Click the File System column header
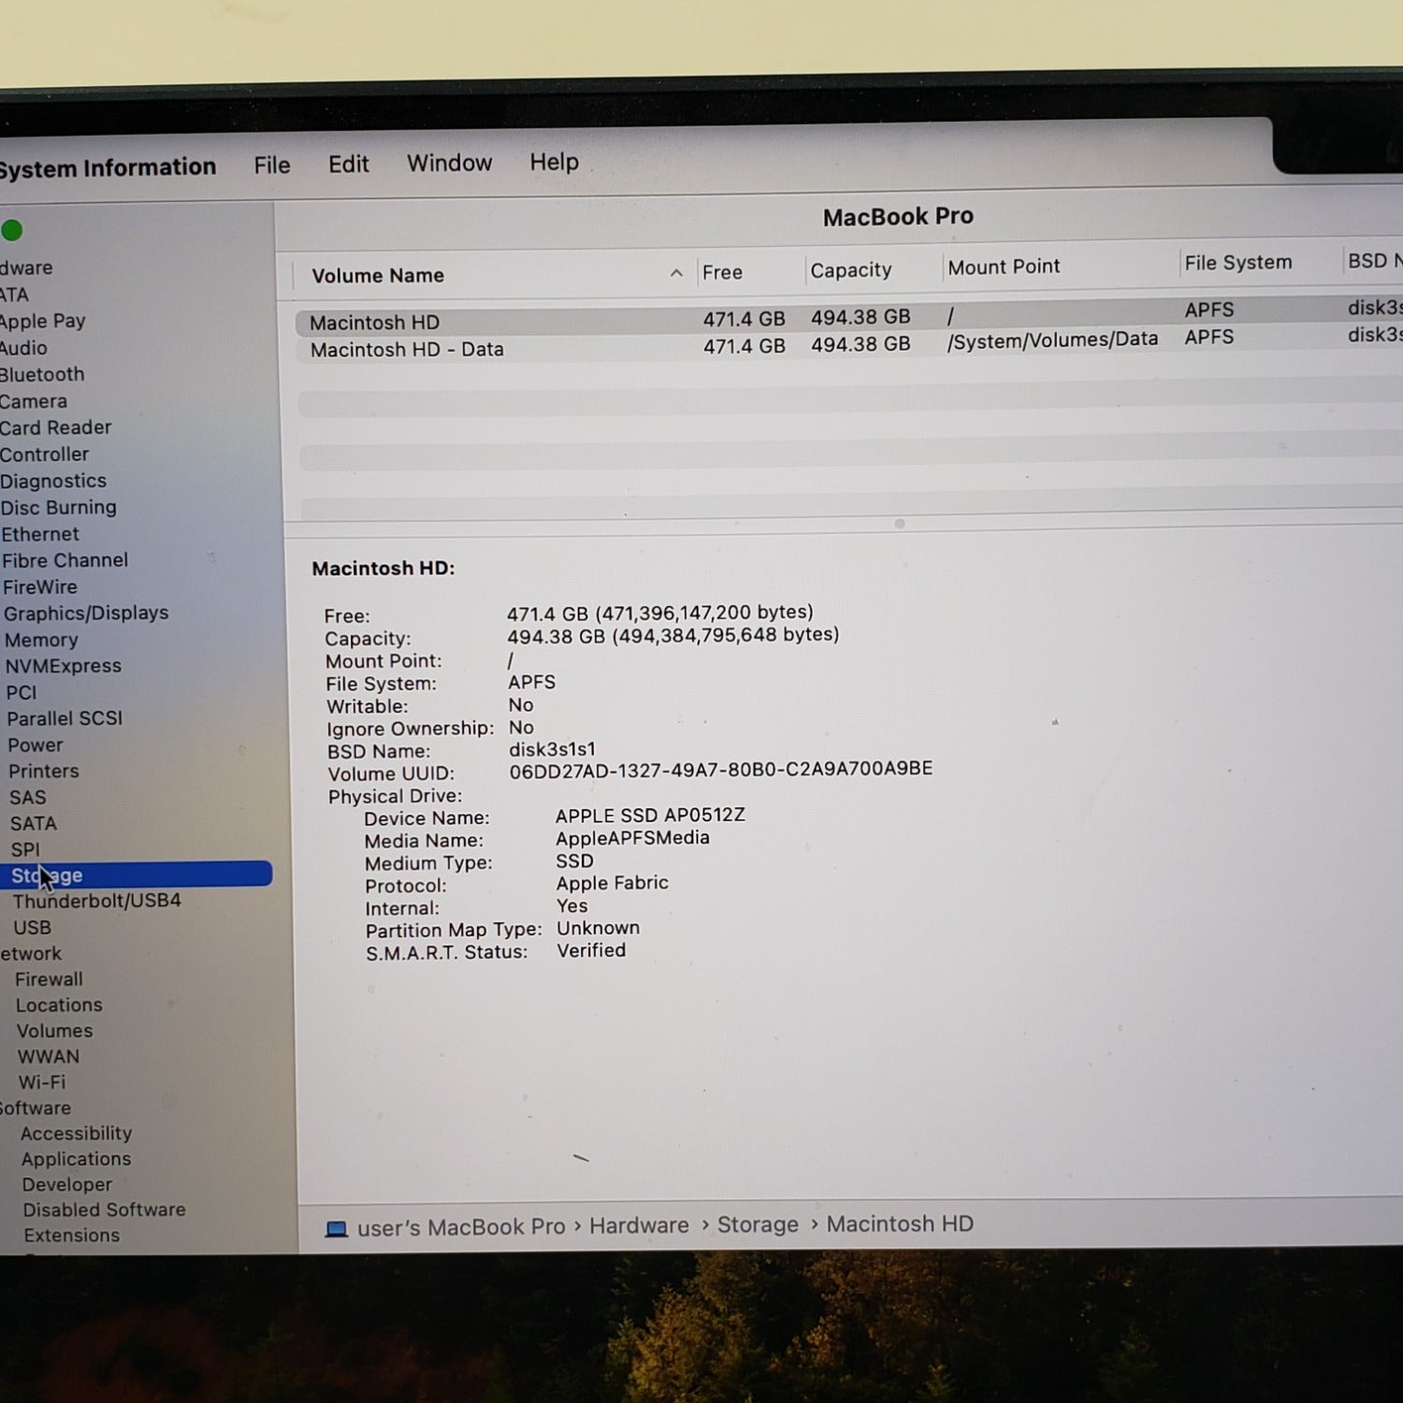Viewport: 1403px width, 1403px height. 1237,263
